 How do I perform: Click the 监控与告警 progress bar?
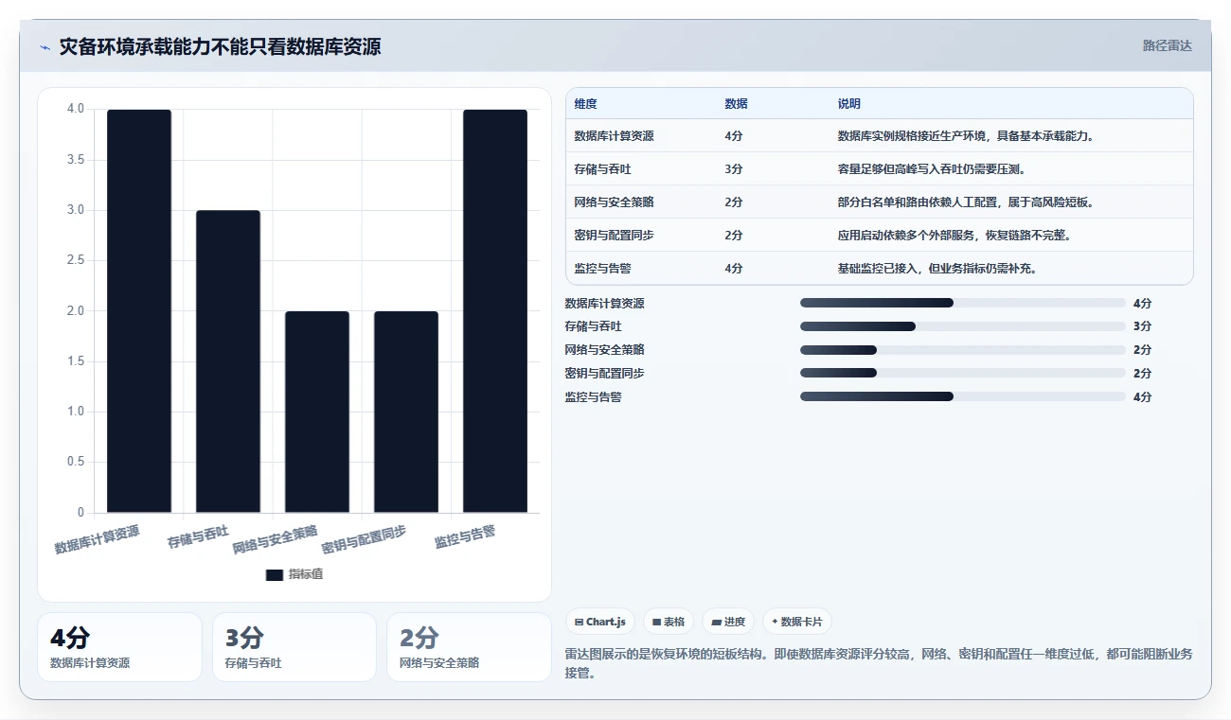tap(963, 396)
